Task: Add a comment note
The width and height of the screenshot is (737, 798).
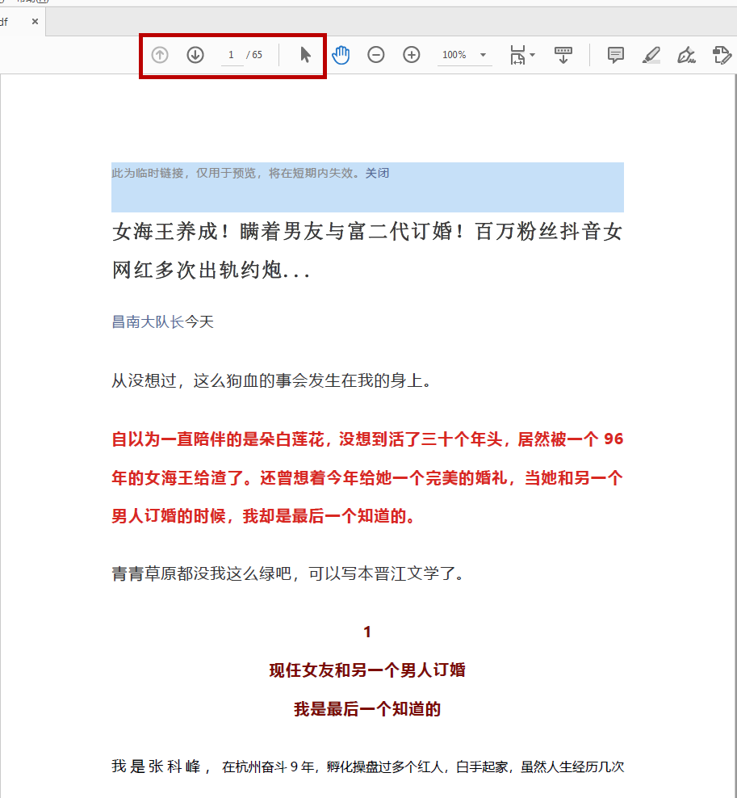Action: tap(615, 55)
